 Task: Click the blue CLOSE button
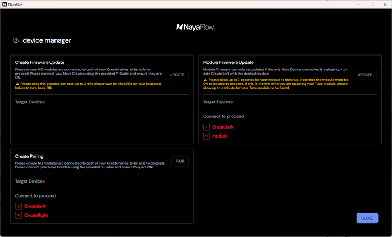coord(367,218)
